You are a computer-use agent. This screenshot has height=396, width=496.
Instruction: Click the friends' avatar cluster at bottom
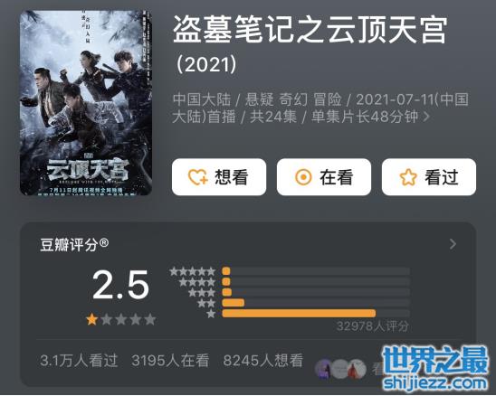(340, 369)
